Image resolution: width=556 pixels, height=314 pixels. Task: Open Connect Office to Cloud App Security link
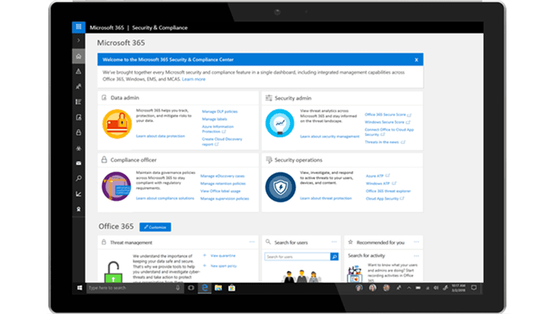(389, 133)
